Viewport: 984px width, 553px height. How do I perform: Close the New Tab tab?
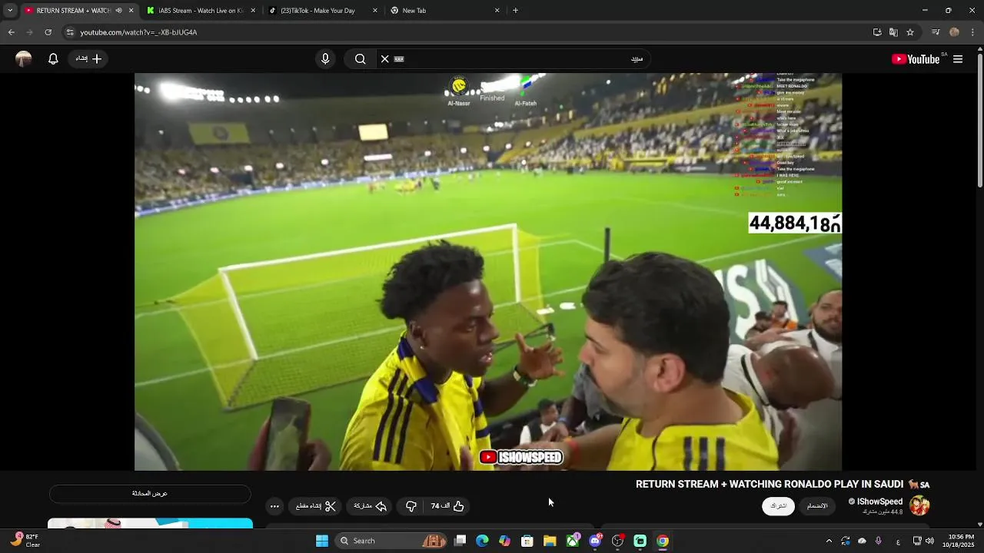point(497,11)
